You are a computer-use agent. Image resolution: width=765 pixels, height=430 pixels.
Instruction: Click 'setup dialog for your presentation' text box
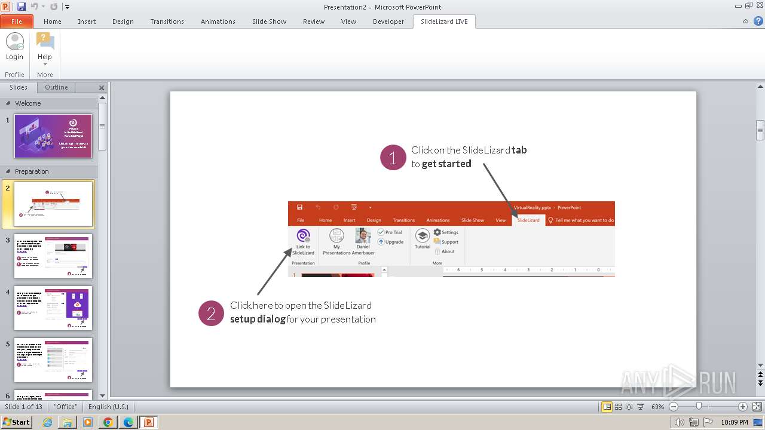click(x=303, y=312)
